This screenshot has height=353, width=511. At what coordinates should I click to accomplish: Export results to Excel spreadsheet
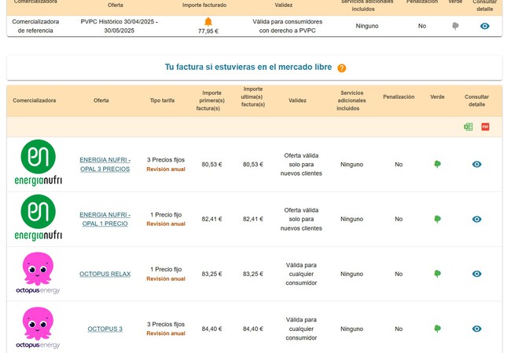469,127
